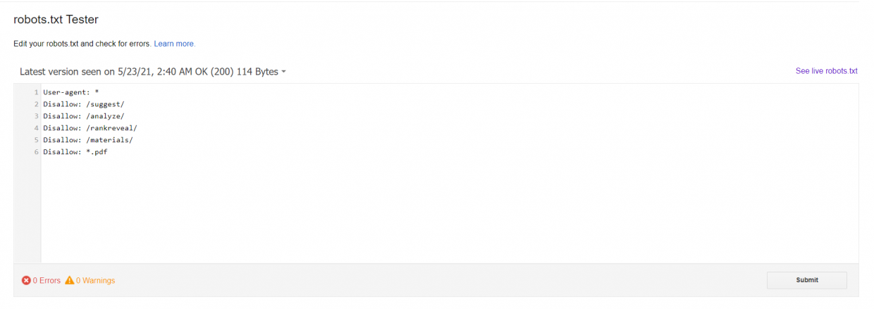Viewport: 874px width, 309px height.
Task: Open the latest version dropdown arrow
Action: (283, 72)
